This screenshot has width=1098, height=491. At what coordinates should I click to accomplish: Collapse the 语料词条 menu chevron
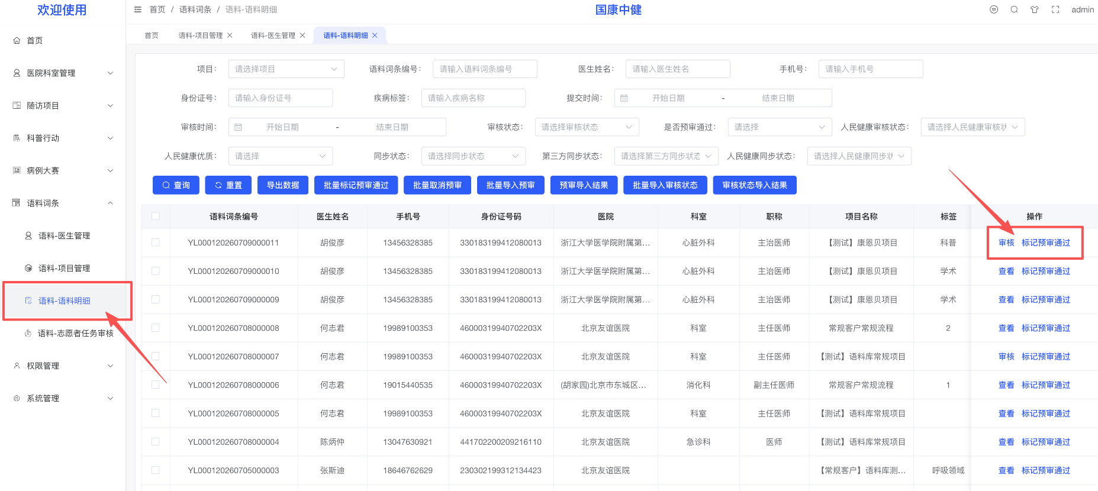pyautogui.click(x=110, y=203)
